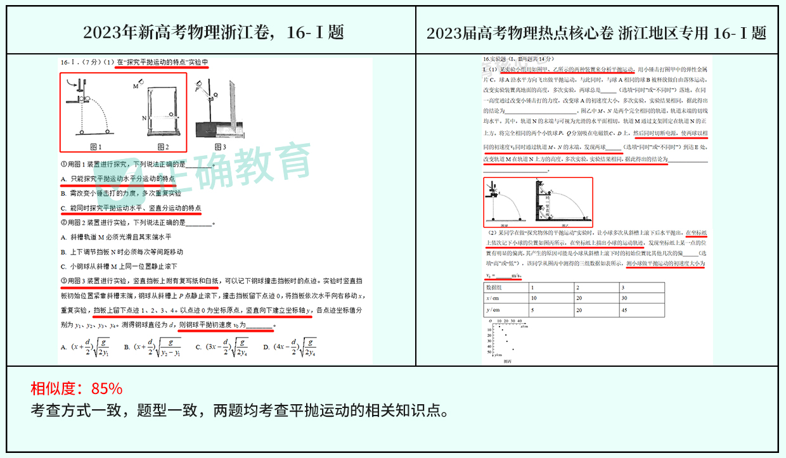The height and width of the screenshot is (458, 786).
Task: Click the "数据组" table header cell
Action: click(x=505, y=287)
